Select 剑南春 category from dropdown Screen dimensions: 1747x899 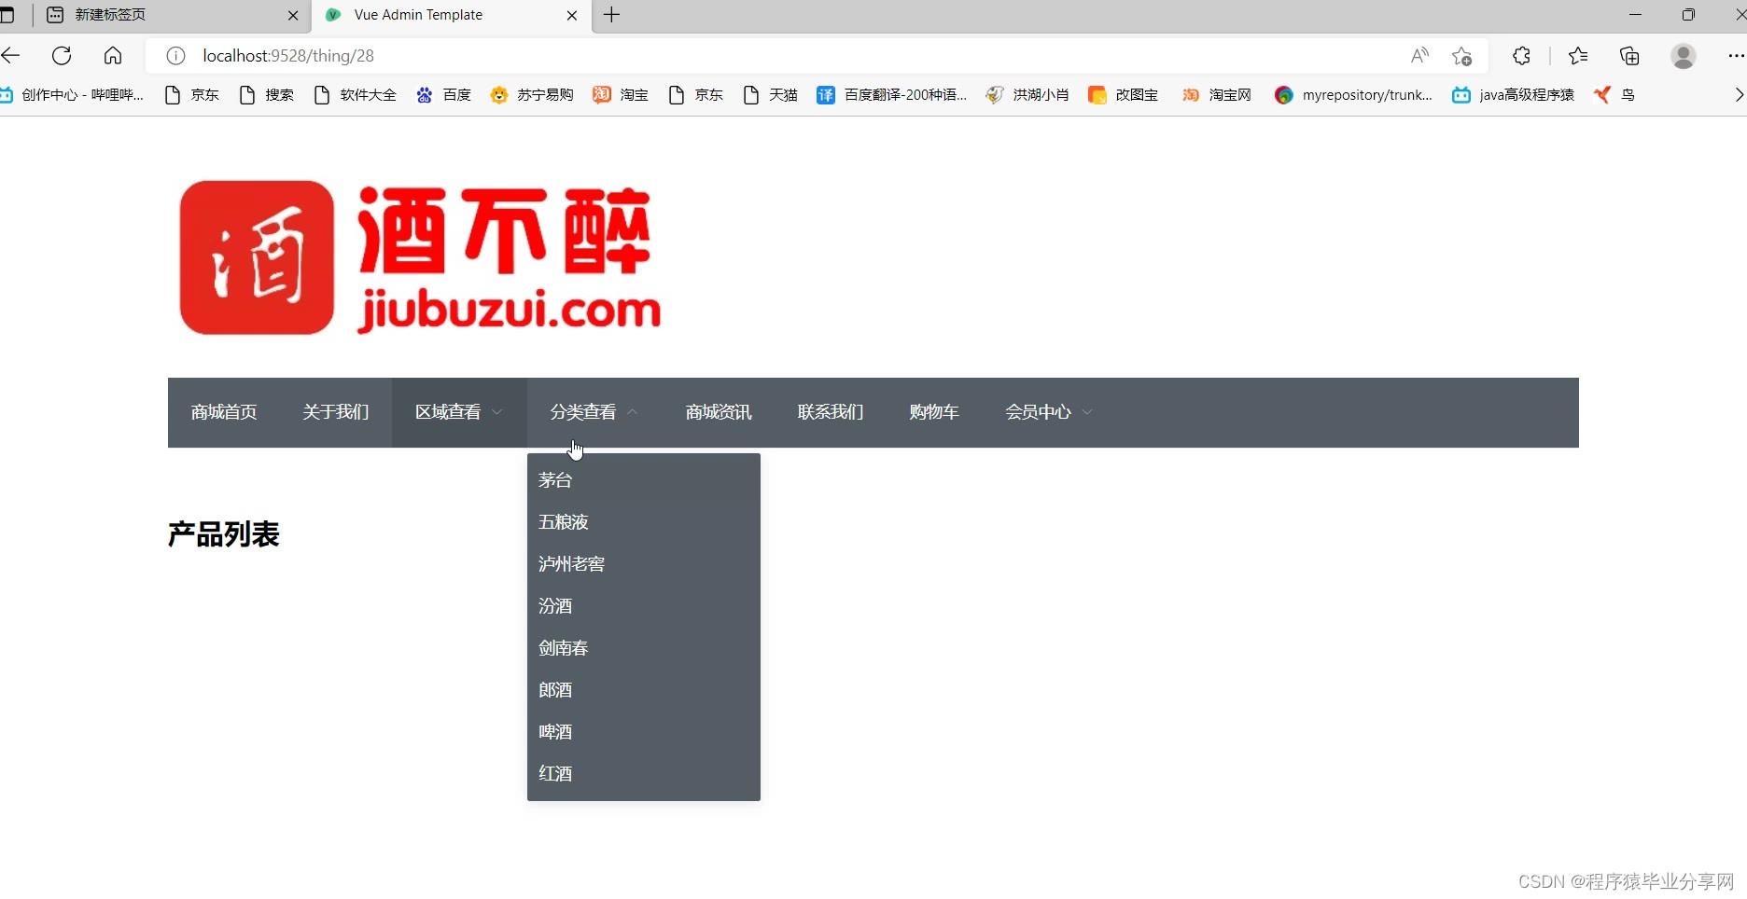[644, 648]
